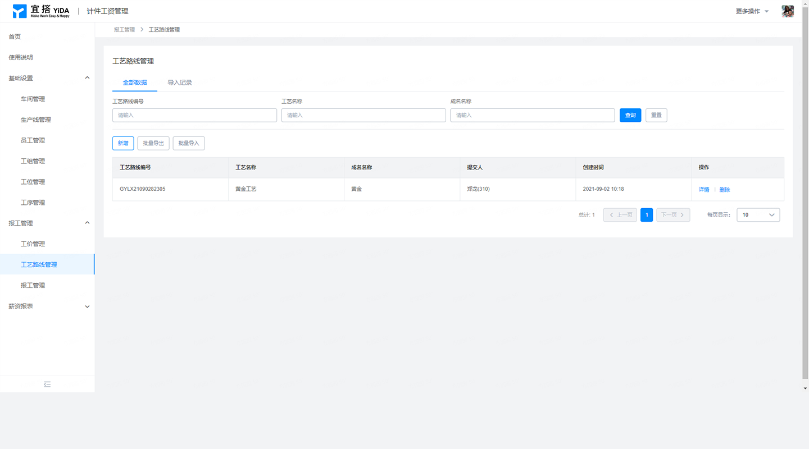The width and height of the screenshot is (809, 449).
Task: Click the 批量导入 button
Action: (189, 143)
